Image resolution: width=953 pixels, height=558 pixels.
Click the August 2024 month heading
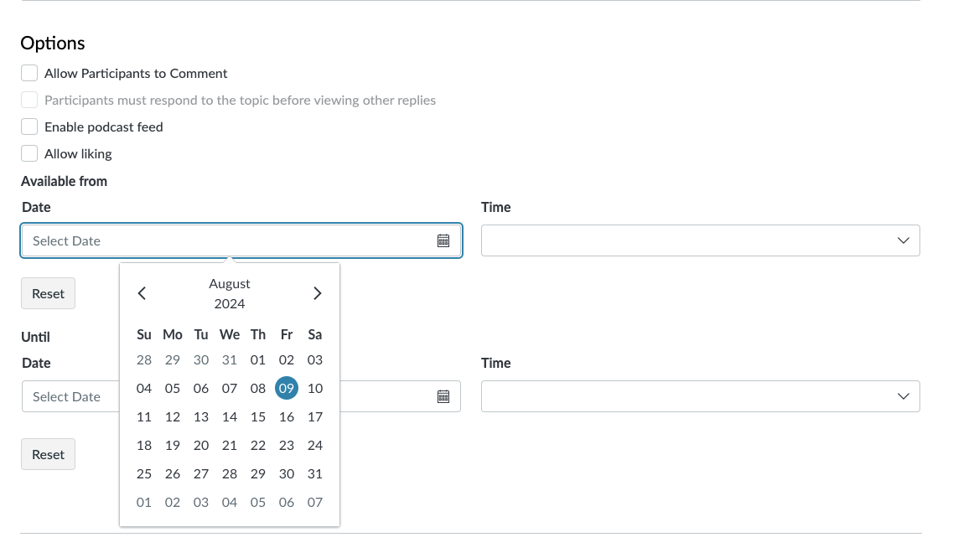(x=229, y=293)
